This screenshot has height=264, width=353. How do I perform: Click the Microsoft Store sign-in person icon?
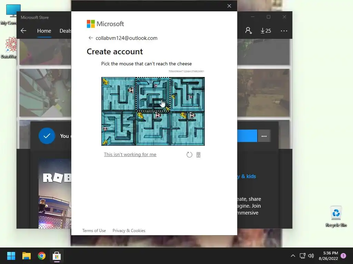(249, 31)
